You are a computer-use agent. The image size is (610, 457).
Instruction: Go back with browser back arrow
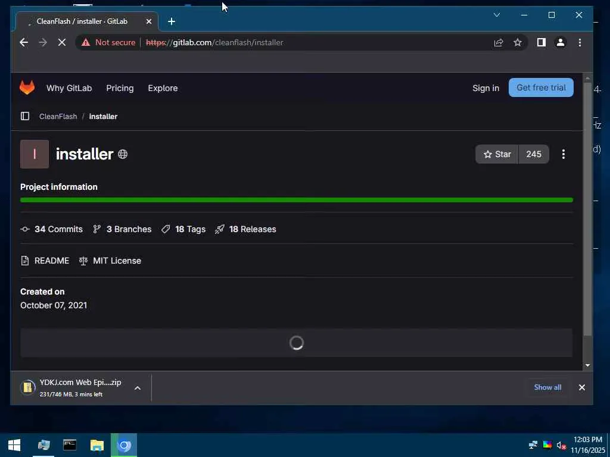[24, 42]
